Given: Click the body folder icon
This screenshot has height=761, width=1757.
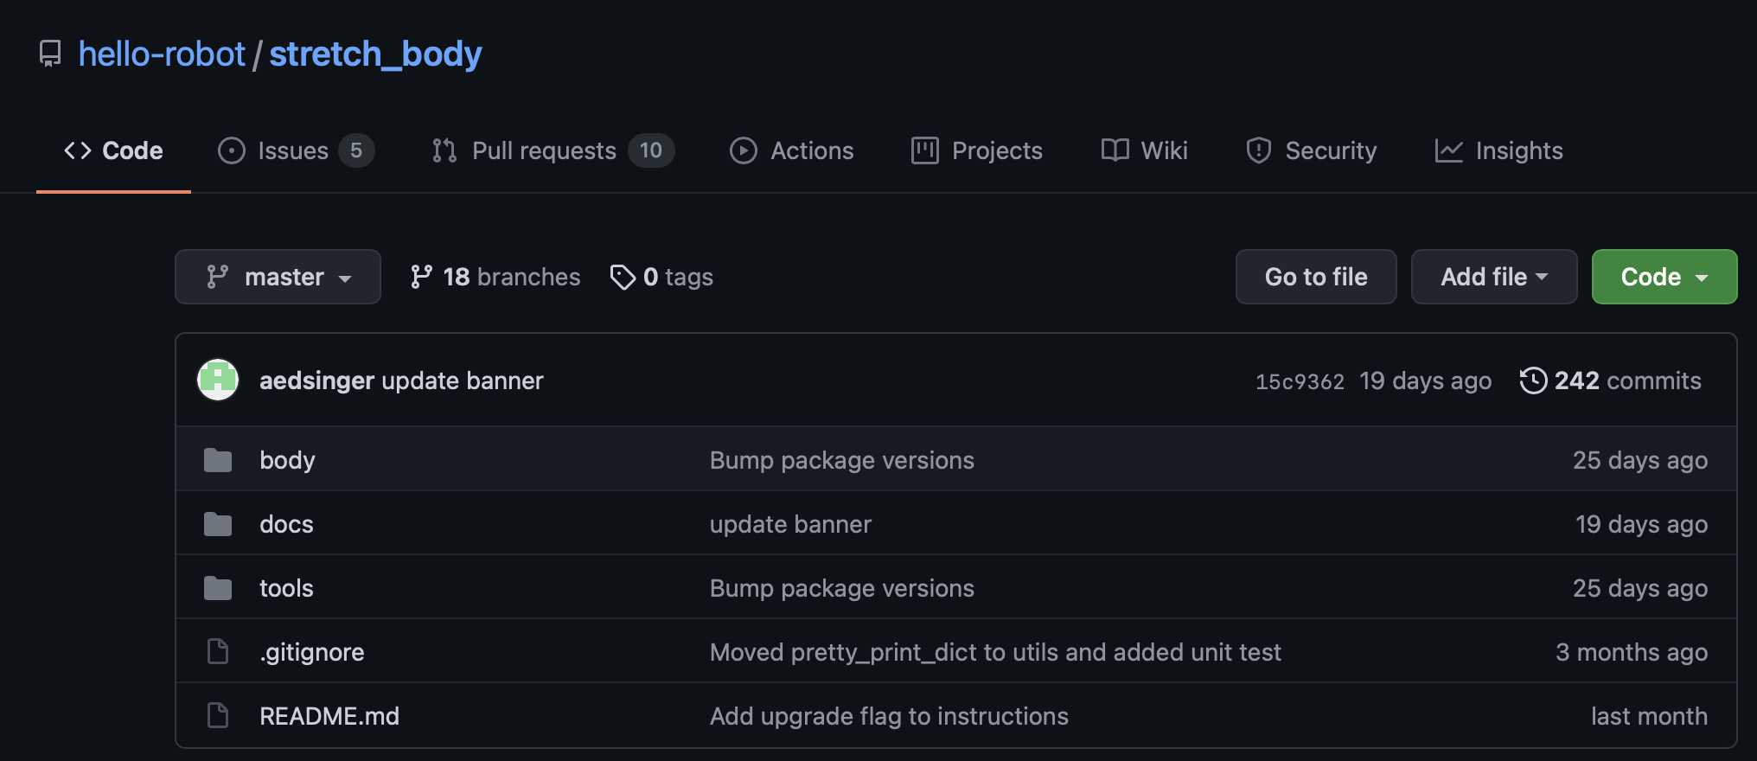Looking at the screenshot, I should point(218,460).
